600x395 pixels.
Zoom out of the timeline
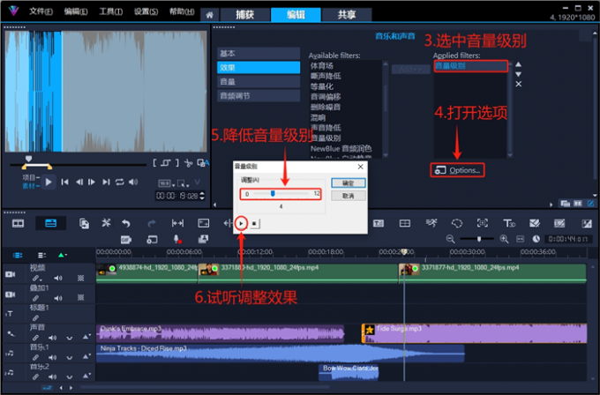[450, 239]
